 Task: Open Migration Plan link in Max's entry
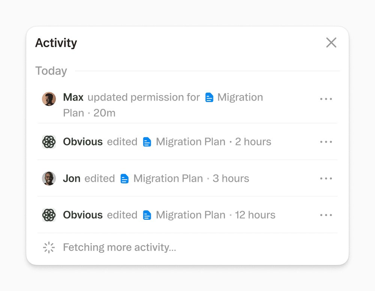tap(240, 97)
